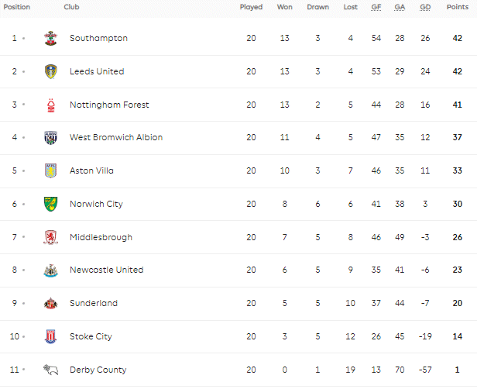Open the Derby County club link
Image resolution: width=477 pixels, height=389 pixels.
[98, 370]
